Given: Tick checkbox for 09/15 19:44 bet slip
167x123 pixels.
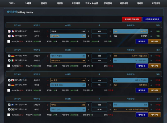Looking at the screenshot, I should (9, 66).
